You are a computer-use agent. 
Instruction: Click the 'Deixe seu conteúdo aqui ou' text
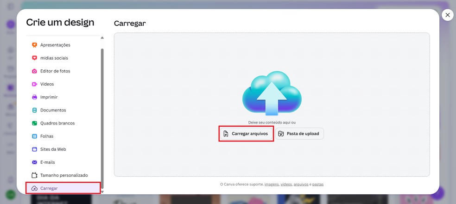[x=272, y=123]
